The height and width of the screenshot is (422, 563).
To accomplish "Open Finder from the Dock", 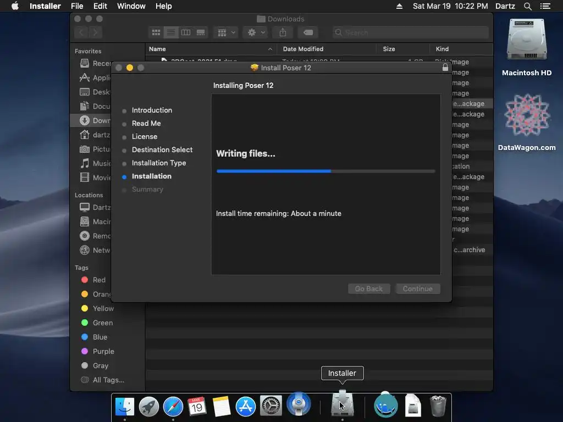I will pyautogui.click(x=125, y=406).
